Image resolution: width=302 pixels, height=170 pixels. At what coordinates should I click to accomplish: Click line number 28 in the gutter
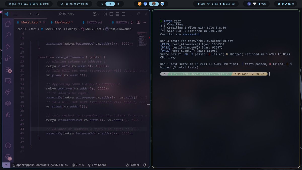22,57
